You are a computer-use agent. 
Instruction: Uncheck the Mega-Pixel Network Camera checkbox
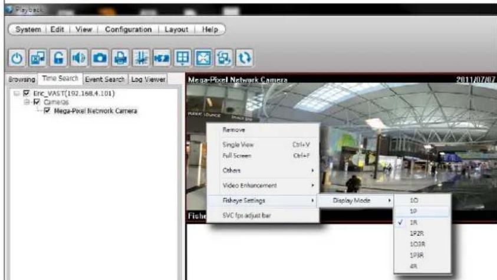tap(47, 111)
